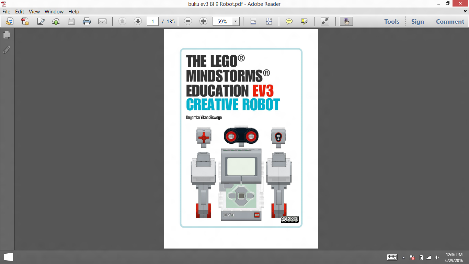The width and height of the screenshot is (469, 264).
Task: Click the Zoom In plus icon
Action: [x=203, y=21]
